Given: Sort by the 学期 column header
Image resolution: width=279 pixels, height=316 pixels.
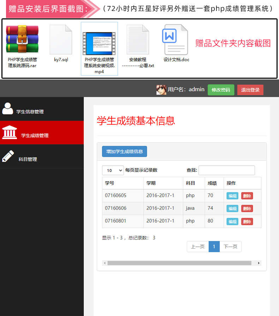Looking at the screenshot, I should [163, 183].
